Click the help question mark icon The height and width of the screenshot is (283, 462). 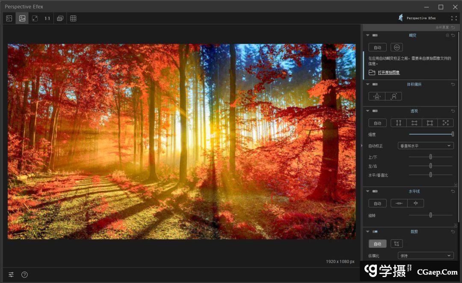24,274
